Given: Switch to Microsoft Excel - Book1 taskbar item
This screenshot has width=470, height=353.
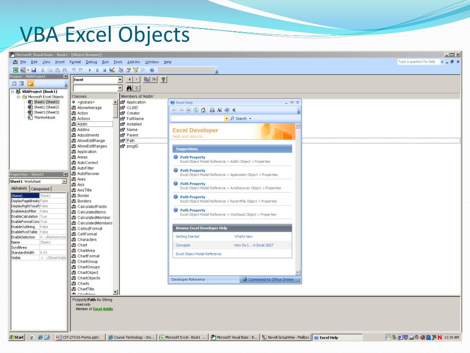Looking at the screenshot, I should click(x=183, y=337).
